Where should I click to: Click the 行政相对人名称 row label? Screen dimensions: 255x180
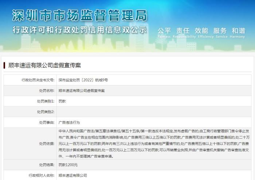(x=42, y=175)
